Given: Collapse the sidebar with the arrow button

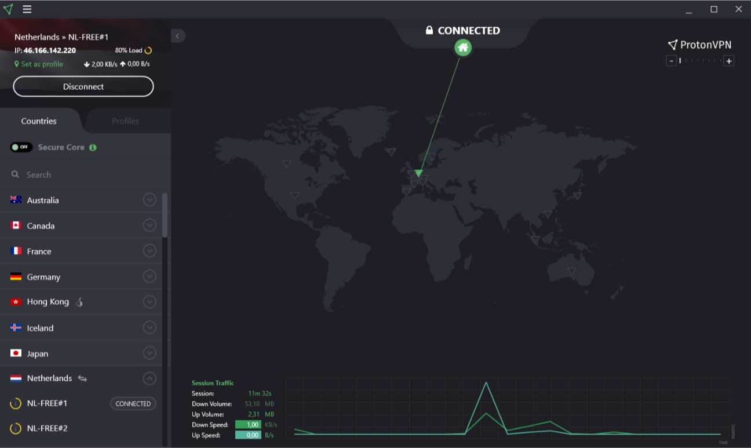Looking at the screenshot, I should point(178,36).
